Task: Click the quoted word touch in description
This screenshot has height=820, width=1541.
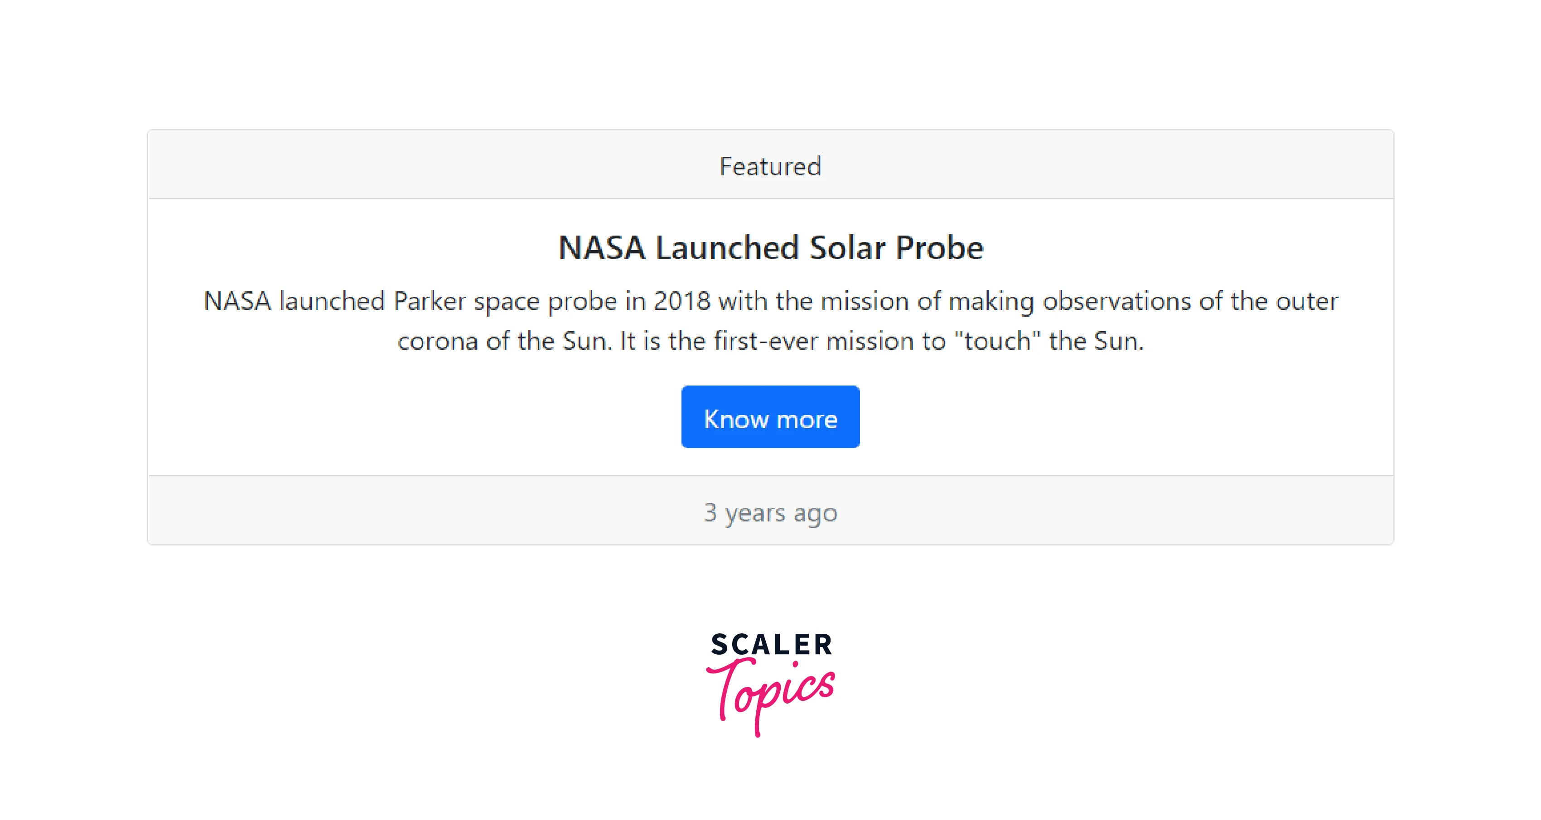Action: coord(997,341)
